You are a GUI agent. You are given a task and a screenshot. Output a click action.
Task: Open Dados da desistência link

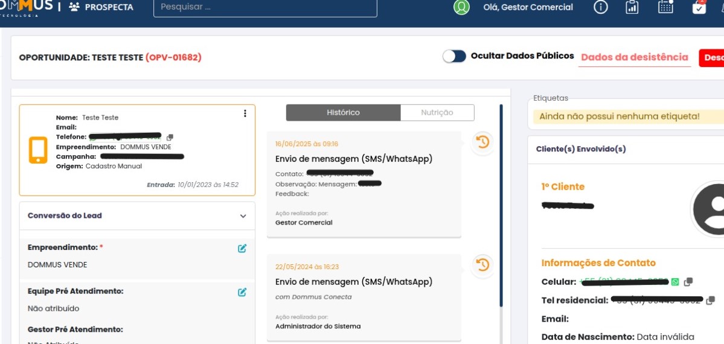coord(635,57)
